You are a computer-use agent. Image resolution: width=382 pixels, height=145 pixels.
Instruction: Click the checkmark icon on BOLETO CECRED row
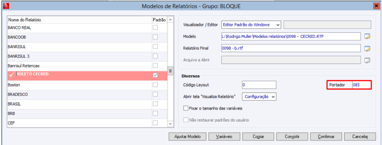(12, 75)
